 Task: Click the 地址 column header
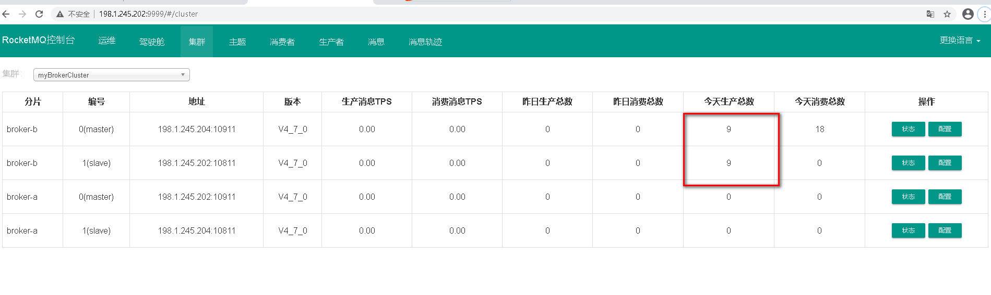[197, 101]
